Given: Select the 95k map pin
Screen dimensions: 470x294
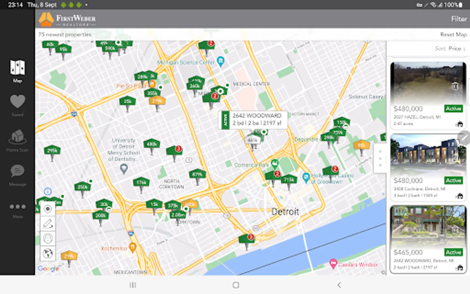Looking at the screenshot, I should (x=63, y=50).
